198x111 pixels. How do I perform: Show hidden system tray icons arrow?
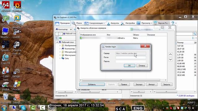tap(163, 108)
